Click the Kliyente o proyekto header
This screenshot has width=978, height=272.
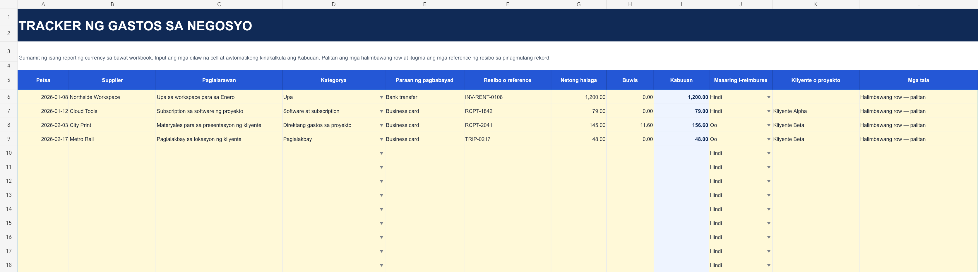point(816,80)
